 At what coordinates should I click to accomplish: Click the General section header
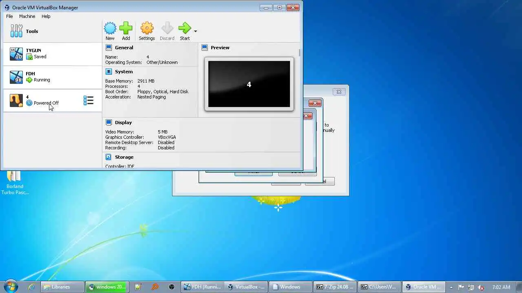(124, 48)
